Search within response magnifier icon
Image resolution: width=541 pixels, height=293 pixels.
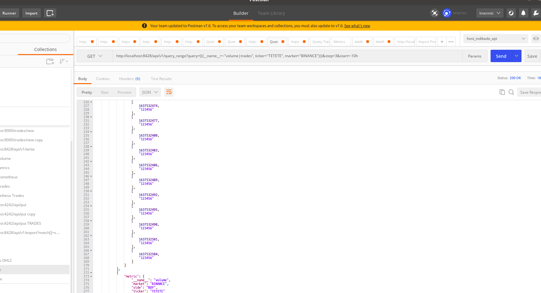[x=511, y=92]
